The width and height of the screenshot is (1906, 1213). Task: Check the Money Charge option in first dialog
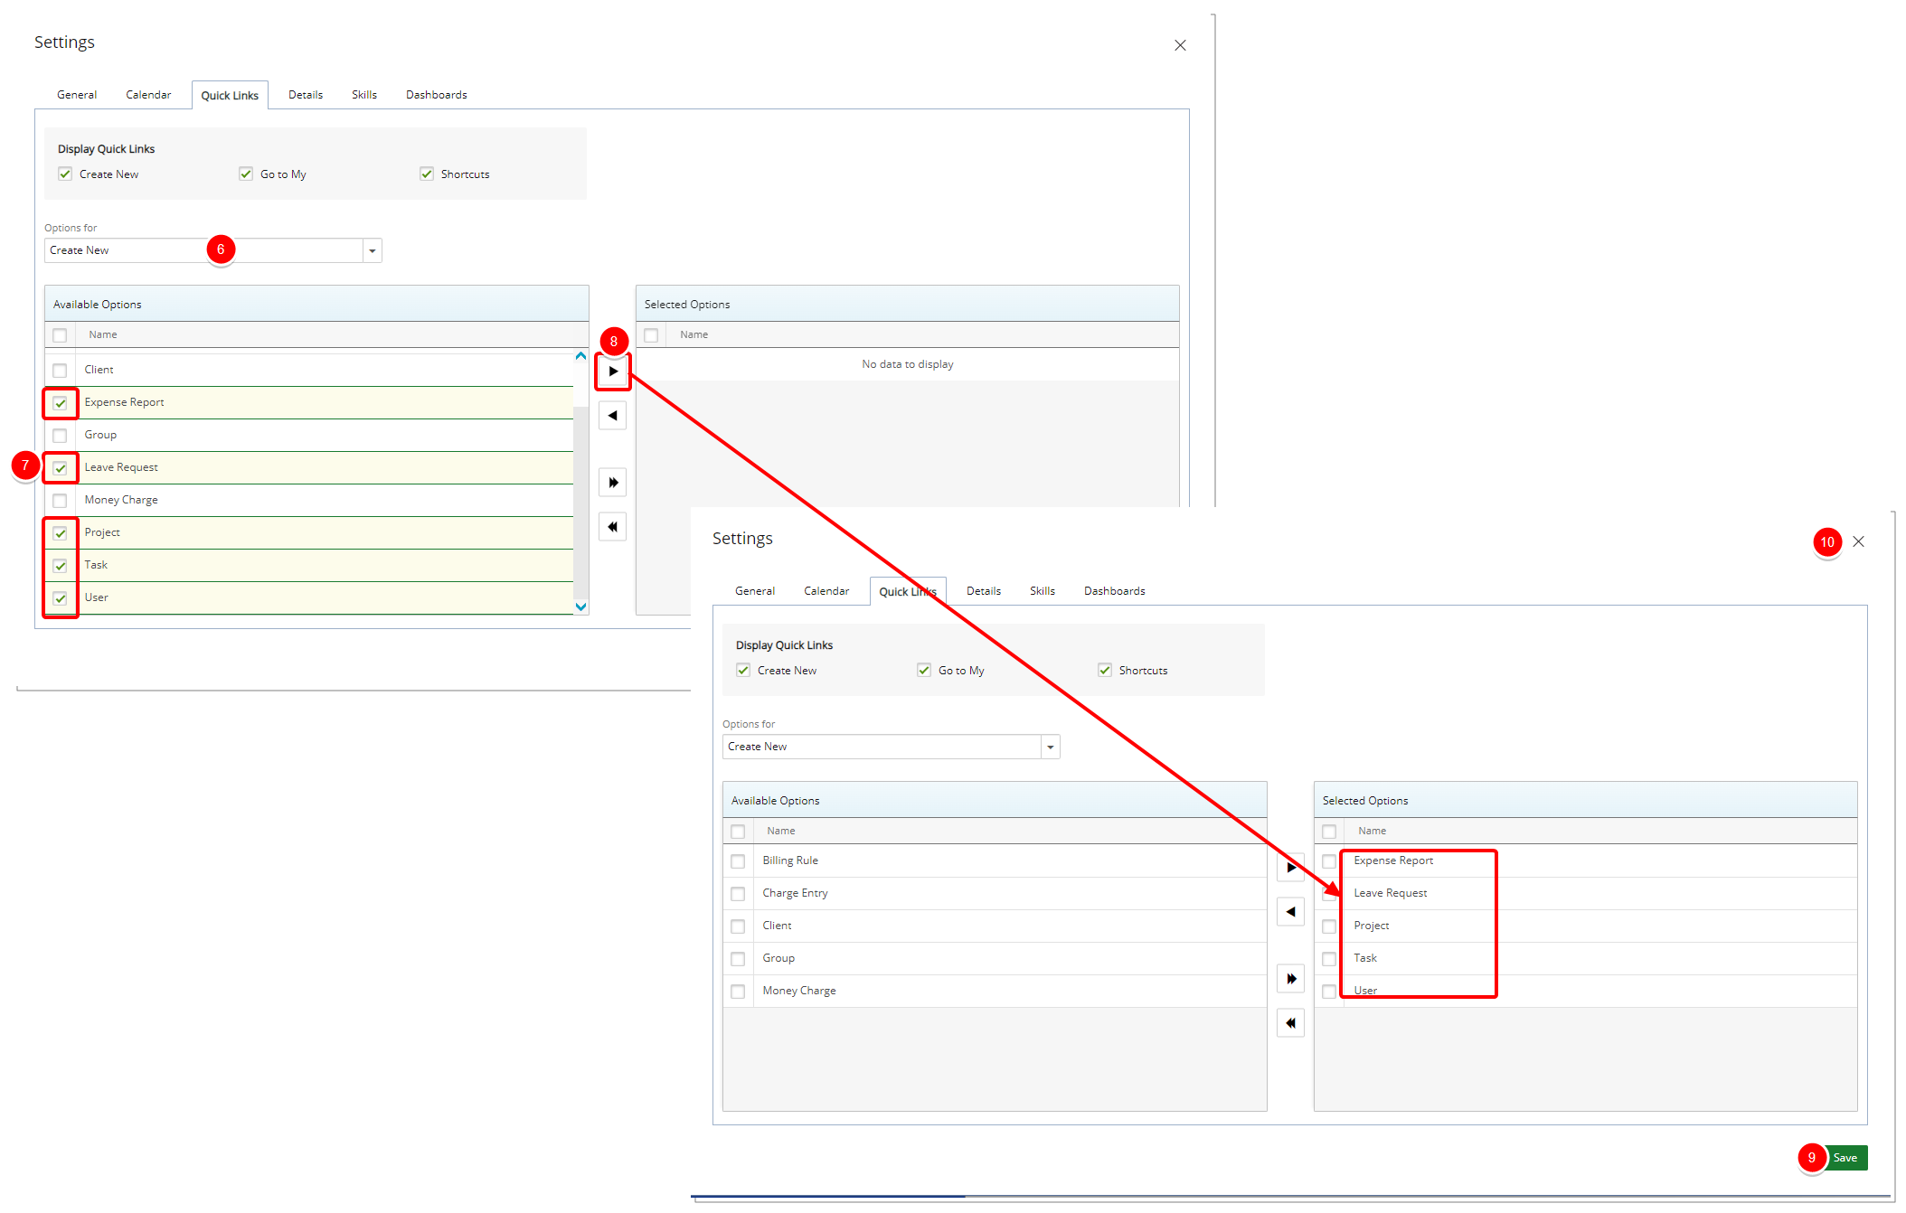[60, 501]
